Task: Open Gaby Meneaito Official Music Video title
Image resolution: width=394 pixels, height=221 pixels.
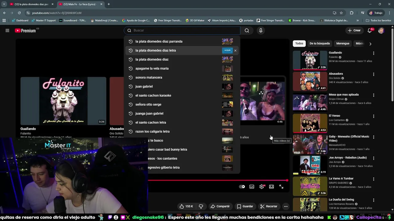Action: [349, 138]
